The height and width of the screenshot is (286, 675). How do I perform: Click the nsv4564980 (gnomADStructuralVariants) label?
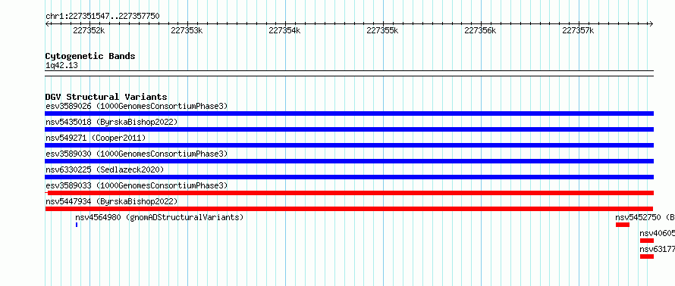[159, 217]
